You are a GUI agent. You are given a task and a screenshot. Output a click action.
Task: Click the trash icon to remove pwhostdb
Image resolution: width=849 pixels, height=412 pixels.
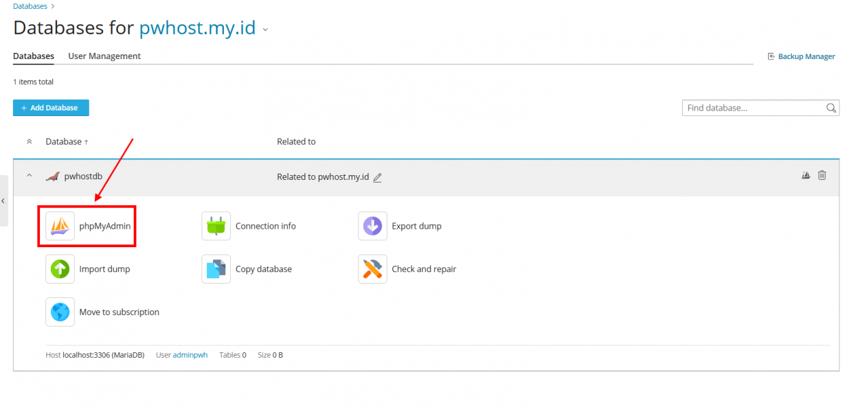[822, 175]
